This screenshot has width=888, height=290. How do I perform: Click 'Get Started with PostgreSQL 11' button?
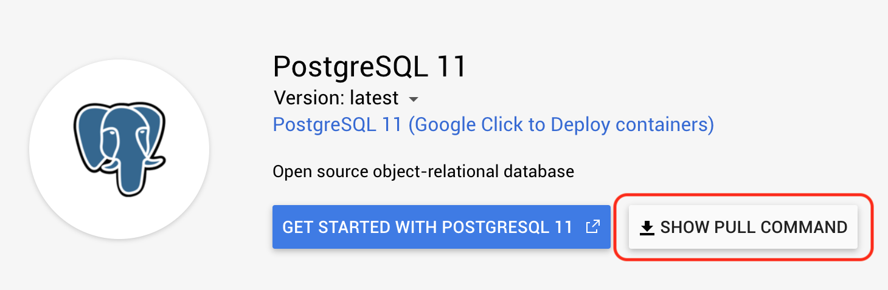coord(442,227)
